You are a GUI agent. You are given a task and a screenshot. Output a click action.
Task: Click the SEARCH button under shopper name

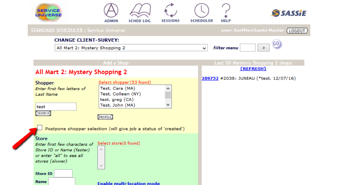point(43,113)
